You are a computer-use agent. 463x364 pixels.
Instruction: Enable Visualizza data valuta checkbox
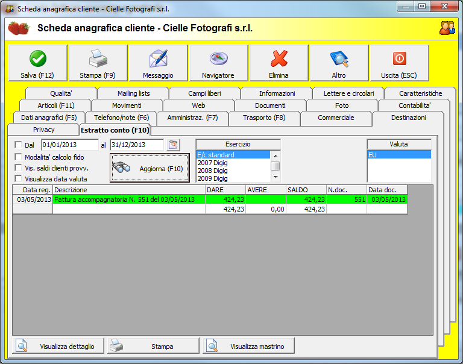[18, 178]
